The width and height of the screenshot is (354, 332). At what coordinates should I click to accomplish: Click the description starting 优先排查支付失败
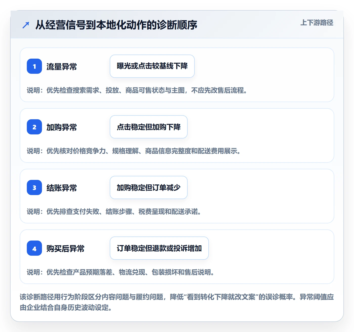click(x=114, y=212)
